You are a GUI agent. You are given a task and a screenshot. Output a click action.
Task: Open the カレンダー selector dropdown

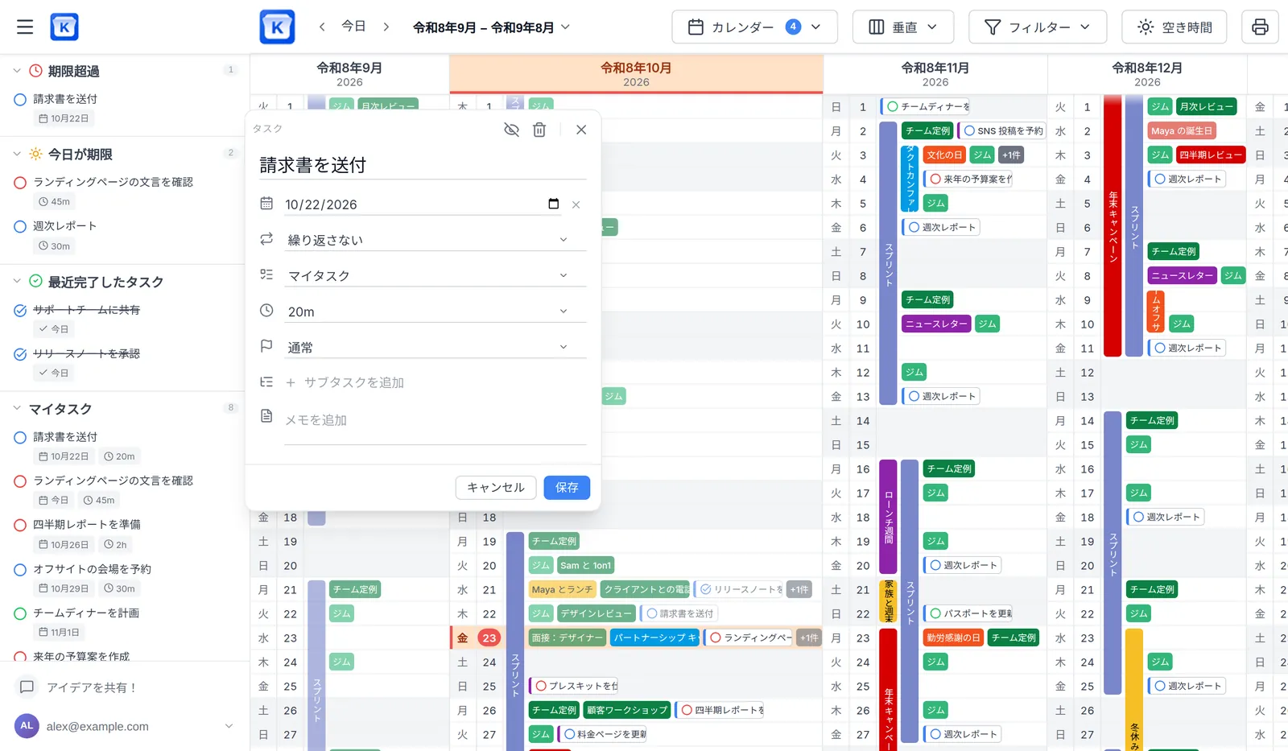click(754, 27)
